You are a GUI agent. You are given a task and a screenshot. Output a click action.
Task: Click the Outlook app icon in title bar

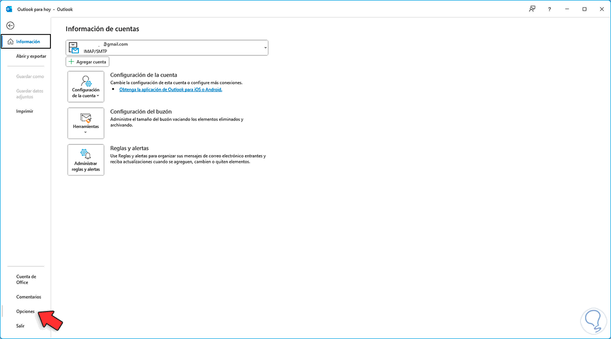point(9,9)
